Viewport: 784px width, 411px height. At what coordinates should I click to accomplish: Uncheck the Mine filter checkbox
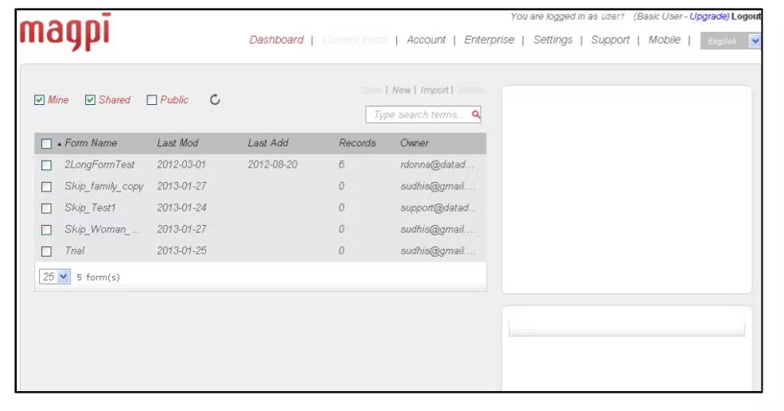(40, 100)
